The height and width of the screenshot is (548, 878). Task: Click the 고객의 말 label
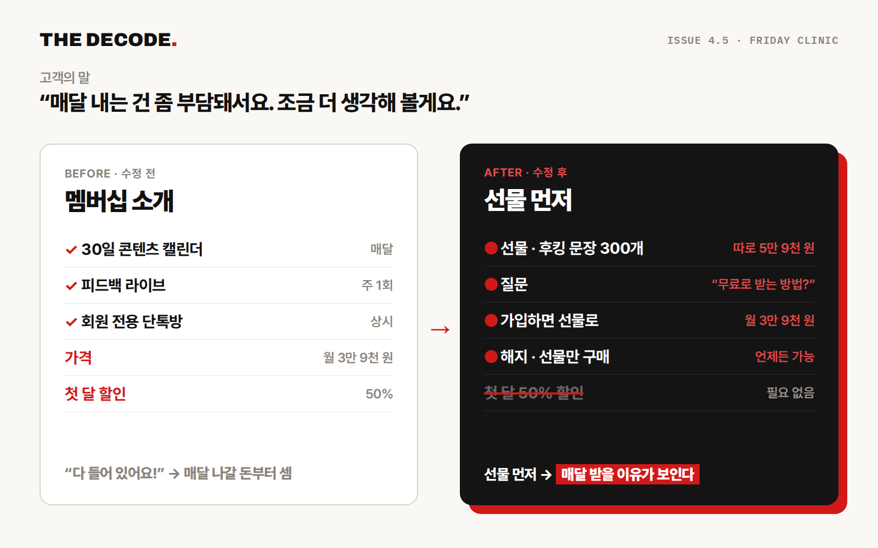[65, 77]
